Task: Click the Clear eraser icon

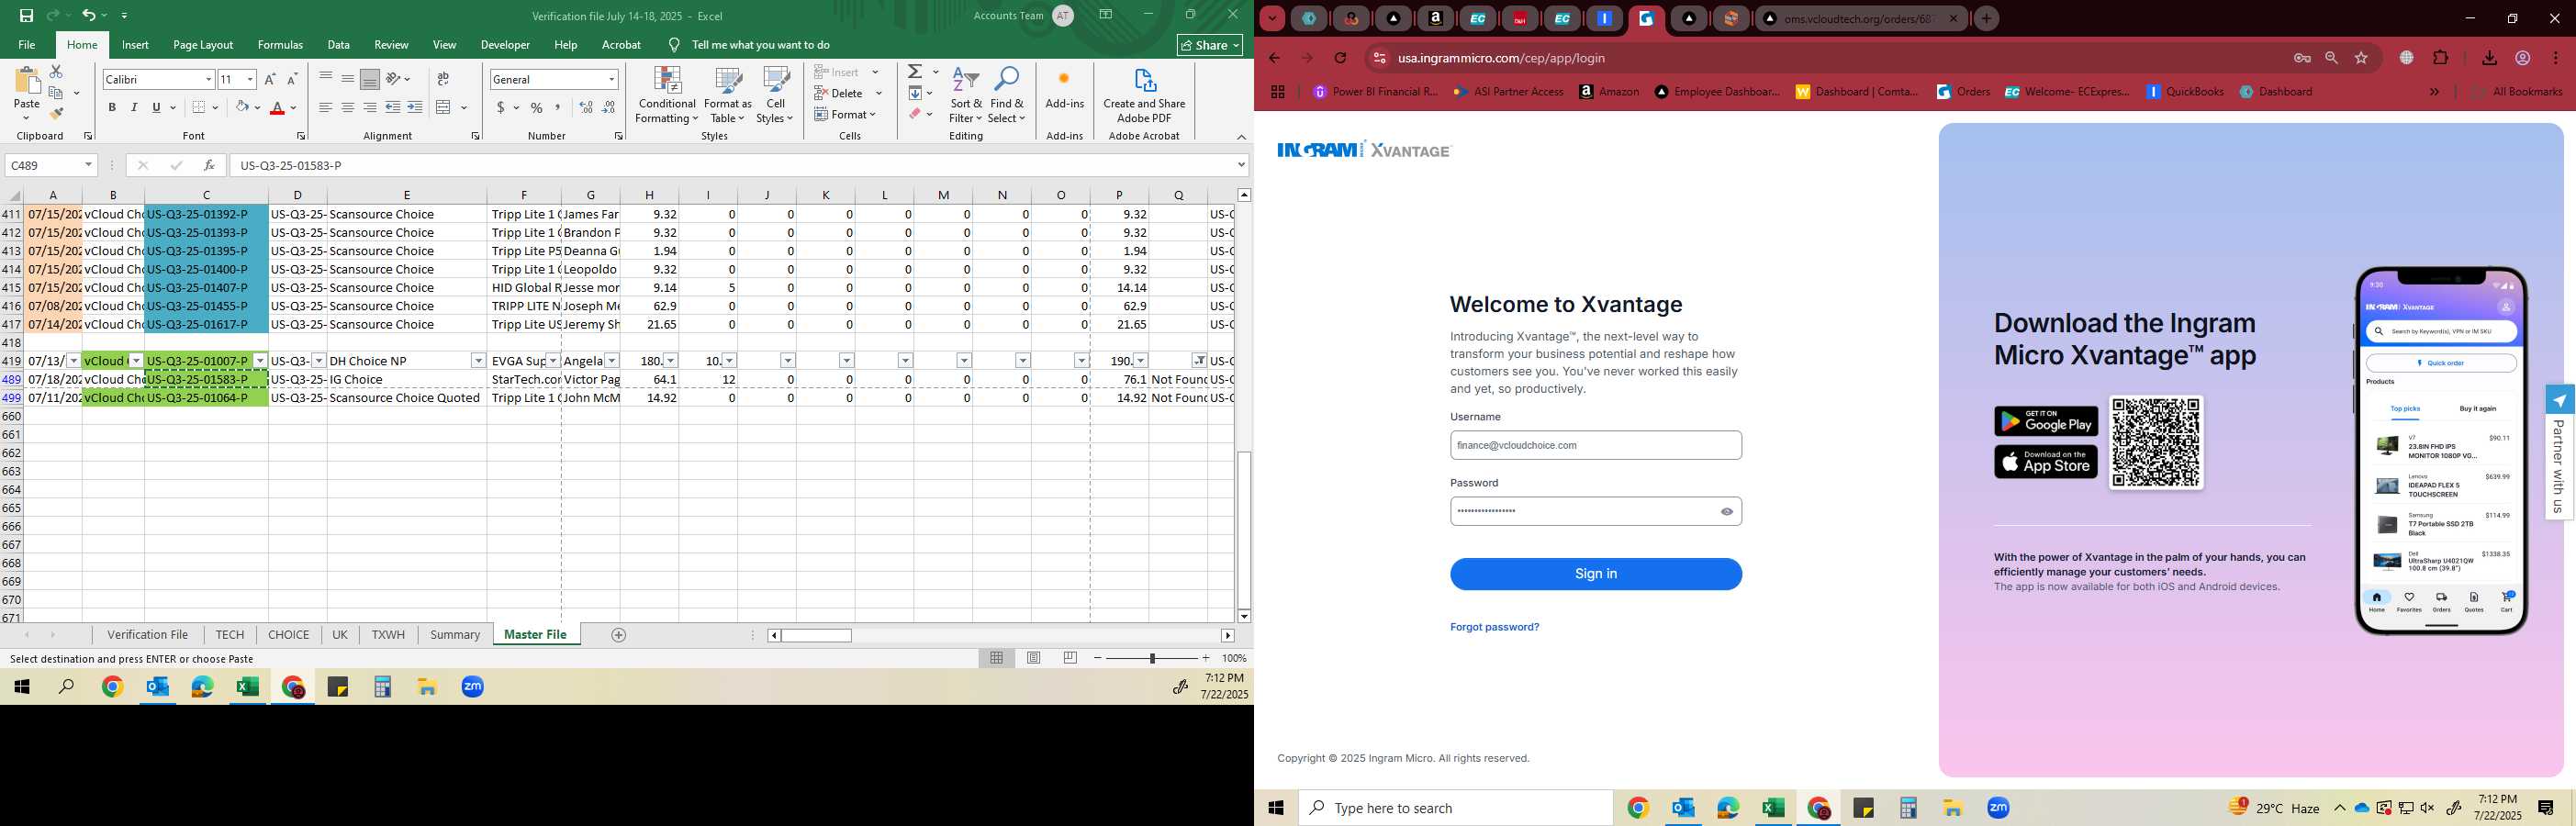Action: click(915, 114)
